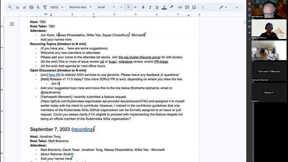Open the toolbar's more options menu
Image resolution: width=288 pixels, height=162 pixels.
[203, 7]
